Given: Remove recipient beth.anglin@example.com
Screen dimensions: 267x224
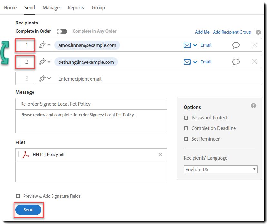Looking at the screenshot, I should (x=254, y=62).
